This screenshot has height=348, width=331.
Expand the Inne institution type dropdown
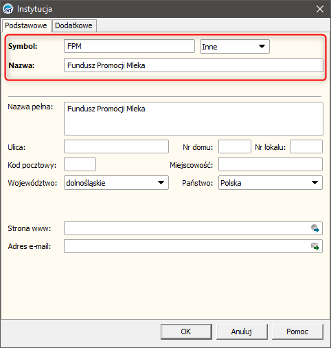pyautogui.click(x=235, y=47)
